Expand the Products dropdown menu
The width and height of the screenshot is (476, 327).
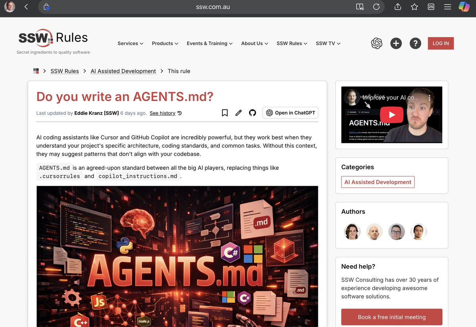click(x=165, y=44)
